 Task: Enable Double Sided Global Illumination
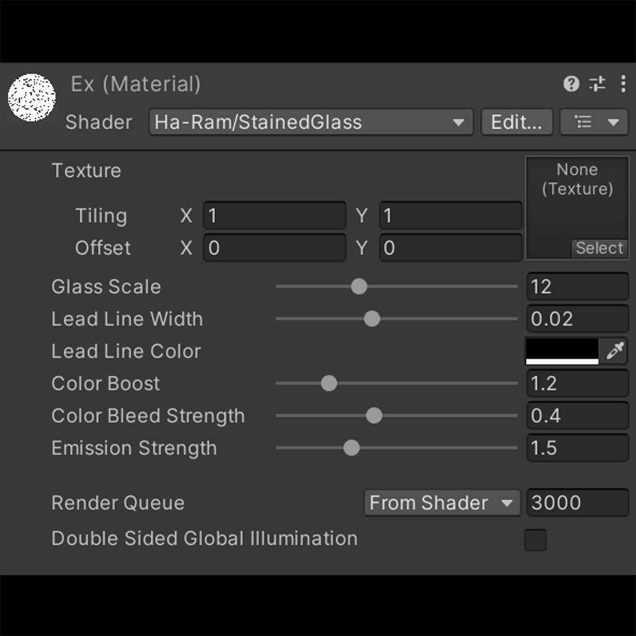coord(535,540)
